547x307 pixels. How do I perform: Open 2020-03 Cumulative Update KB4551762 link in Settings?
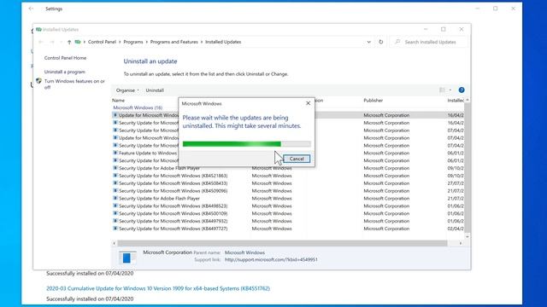pyautogui.click(x=158, y=288)
